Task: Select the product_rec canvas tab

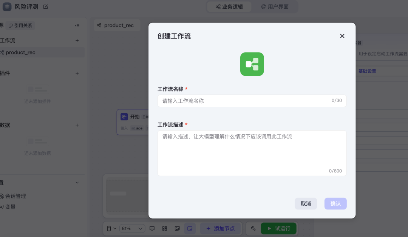Action: click(x=117, y=25)
